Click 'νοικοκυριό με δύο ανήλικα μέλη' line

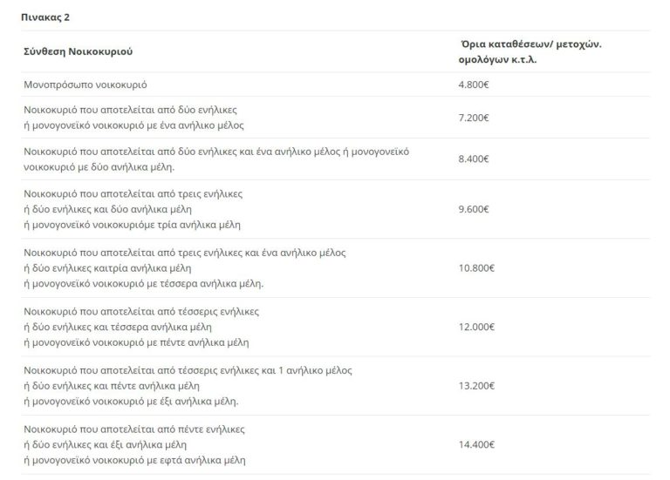[95, 166]
